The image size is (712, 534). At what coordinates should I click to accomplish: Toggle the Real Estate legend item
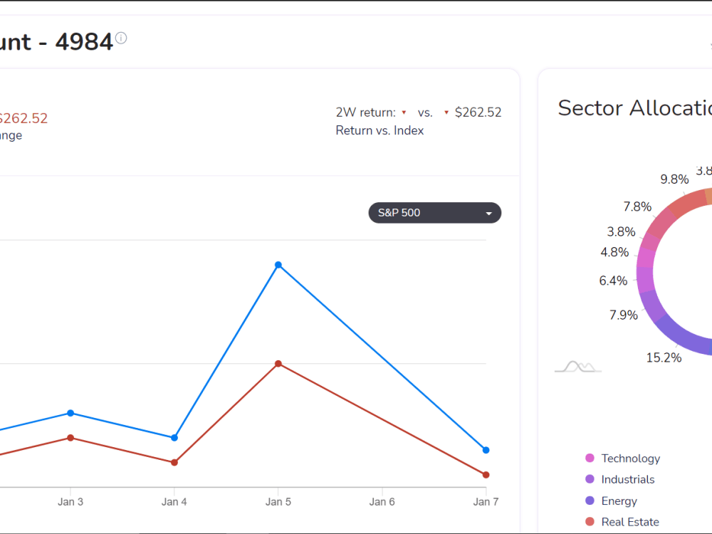click(x=622, y=522)
